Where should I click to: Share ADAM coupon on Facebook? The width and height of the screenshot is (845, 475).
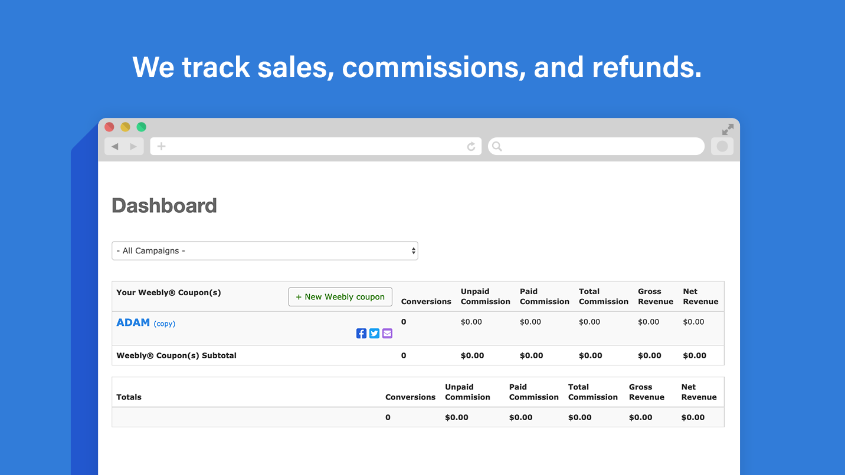[361, 334]
